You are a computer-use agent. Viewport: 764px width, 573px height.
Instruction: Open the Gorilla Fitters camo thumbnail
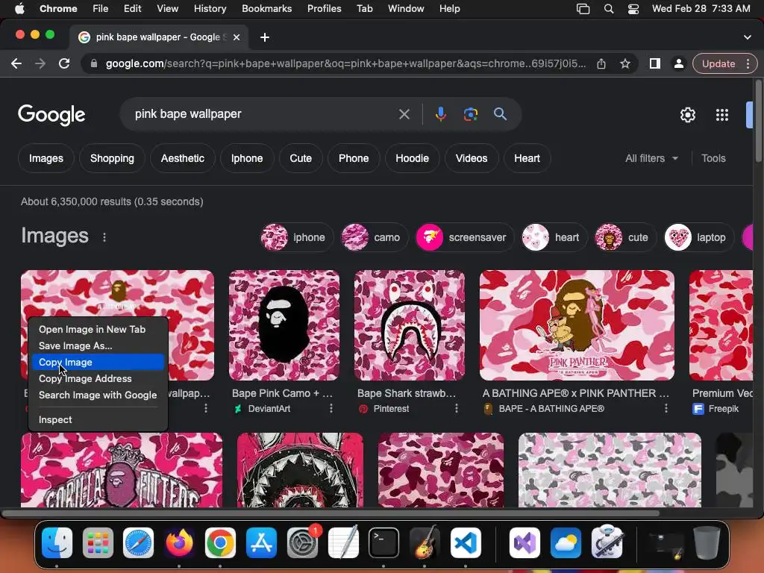click(x=122, y=470)
